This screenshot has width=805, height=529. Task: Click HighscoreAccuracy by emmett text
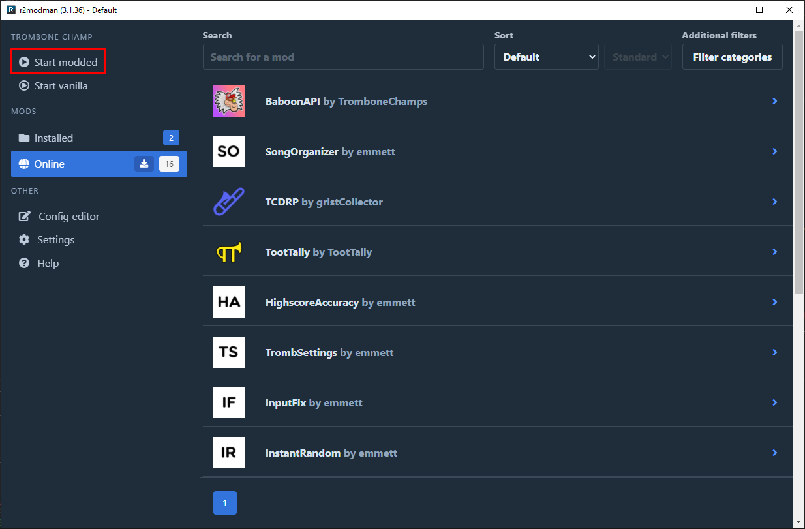pos(341,302)
